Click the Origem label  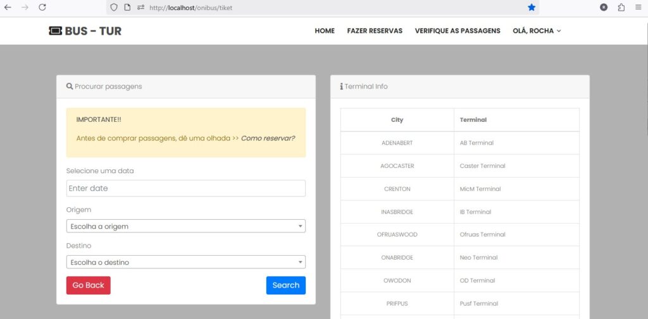click(78, 210)
